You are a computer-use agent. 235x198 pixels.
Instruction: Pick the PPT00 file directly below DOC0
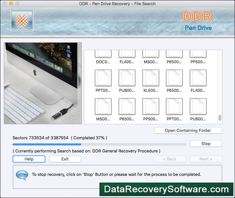103,78
